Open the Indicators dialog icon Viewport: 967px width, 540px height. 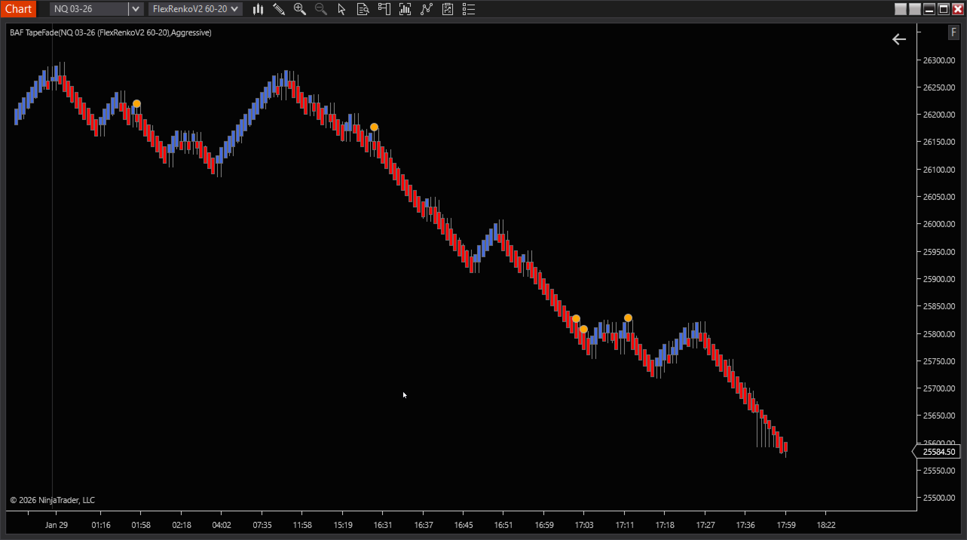pos(426,9)
